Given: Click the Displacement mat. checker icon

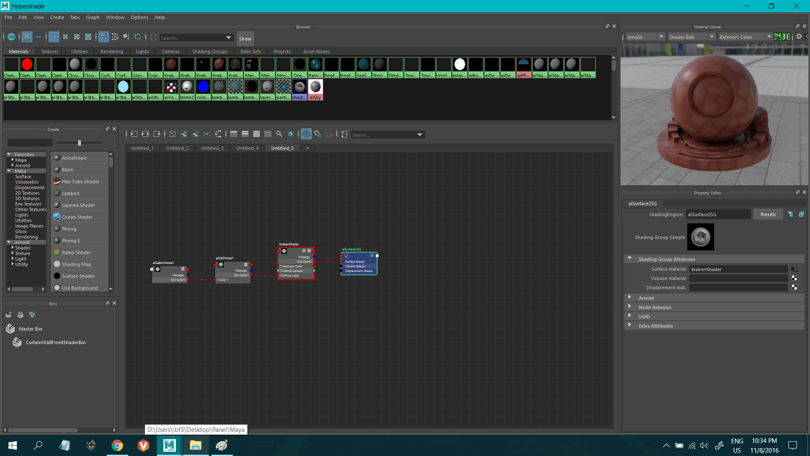Looking at the screenshot, I should pos(794,288).
